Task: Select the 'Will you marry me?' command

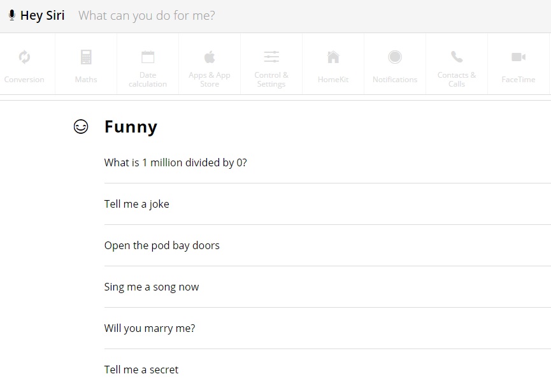Action: pyautogui.click(x=327, y=329)
